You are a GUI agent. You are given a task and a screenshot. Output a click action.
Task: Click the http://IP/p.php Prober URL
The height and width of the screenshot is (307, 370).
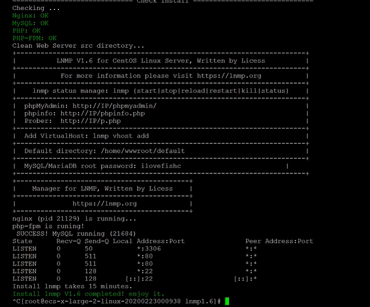pos(90,121)
